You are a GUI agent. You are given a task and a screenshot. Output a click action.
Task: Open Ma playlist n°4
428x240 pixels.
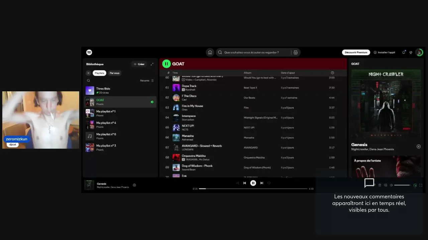point(120,125)
